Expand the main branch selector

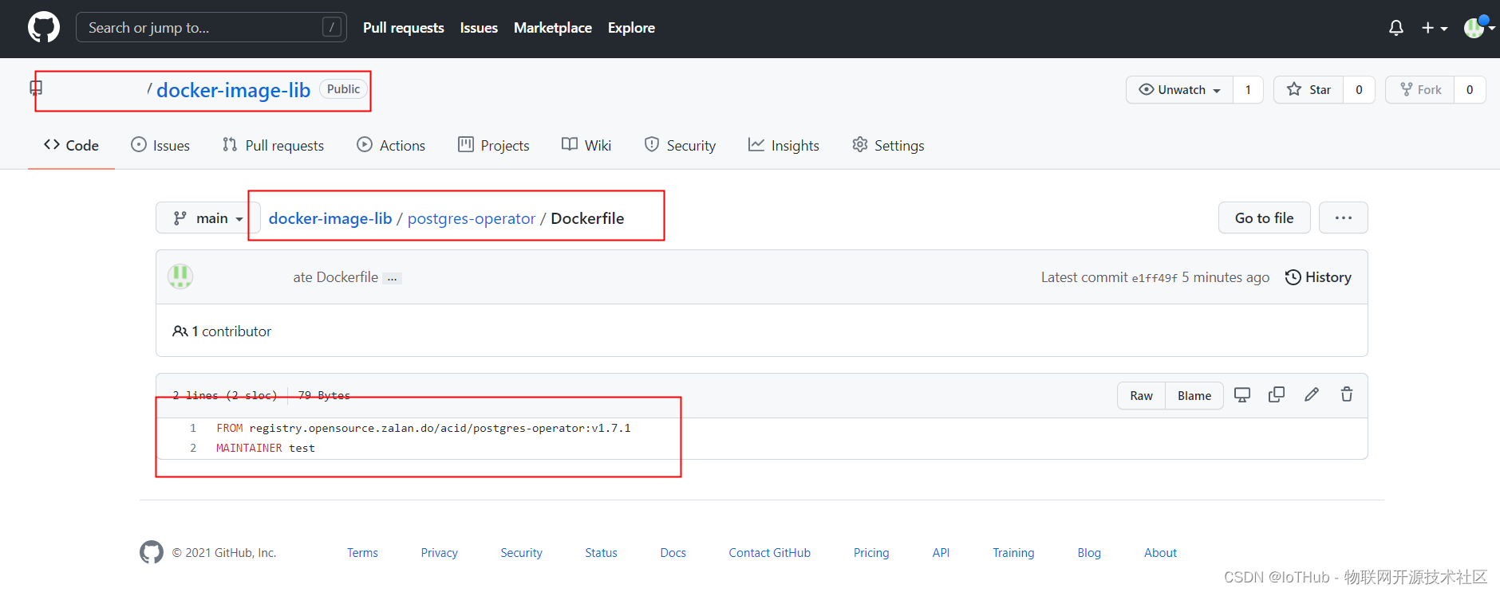(x=207, y=218)
